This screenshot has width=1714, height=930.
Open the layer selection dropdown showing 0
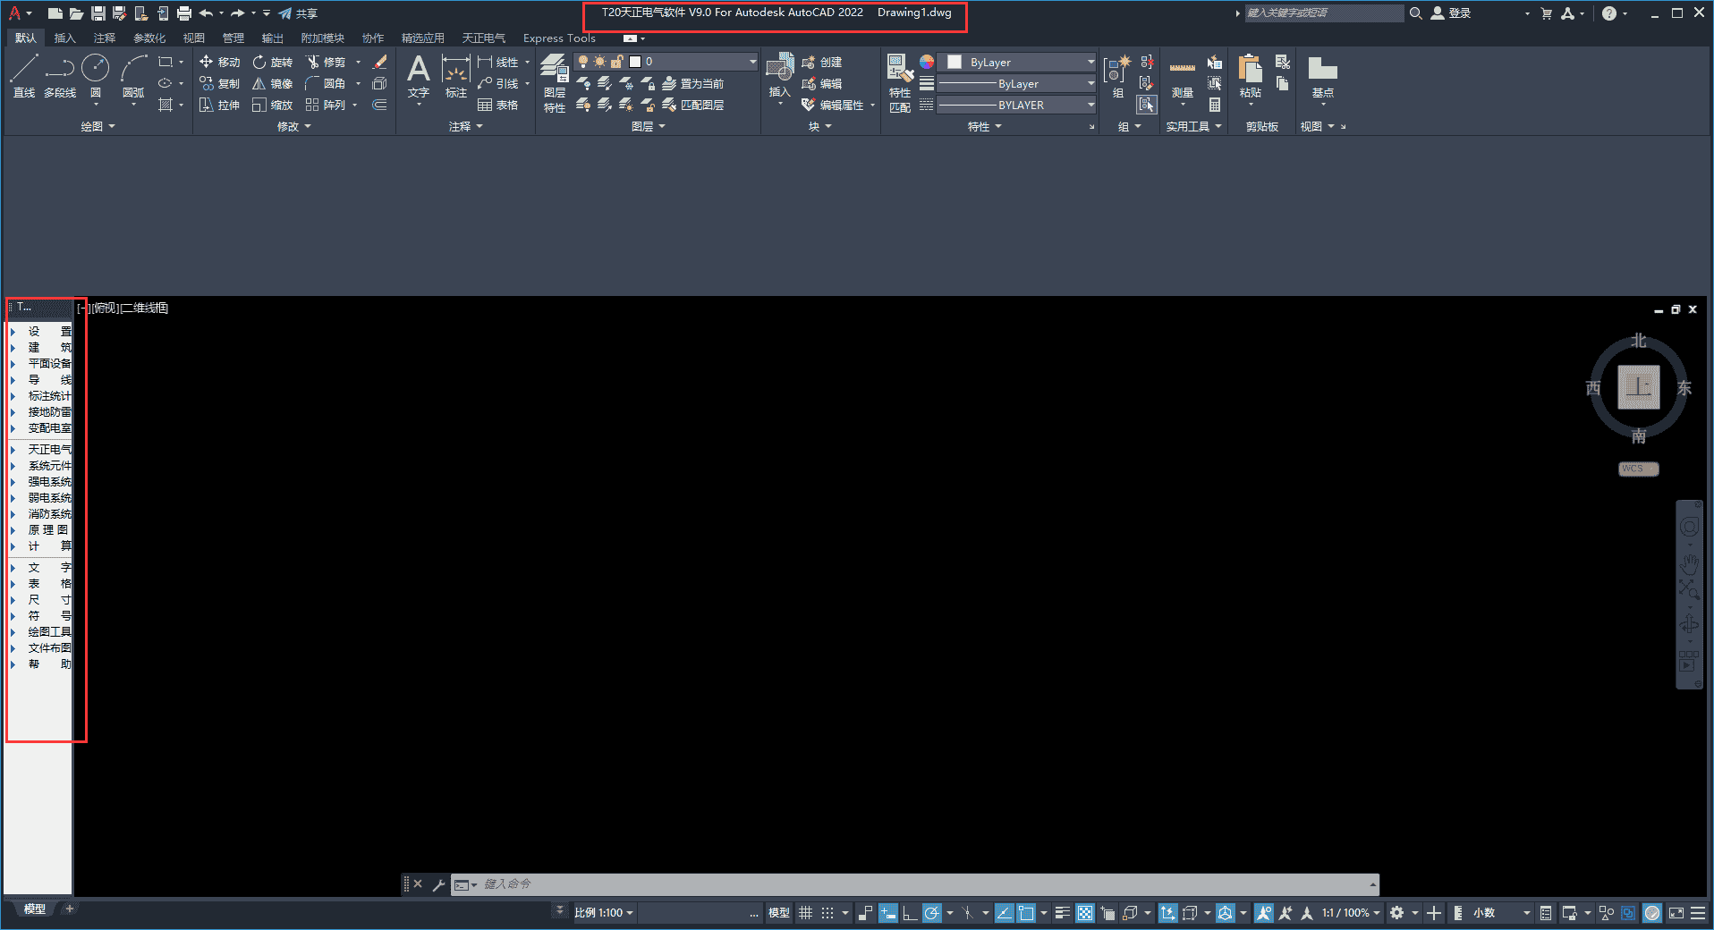coord(666,62)
